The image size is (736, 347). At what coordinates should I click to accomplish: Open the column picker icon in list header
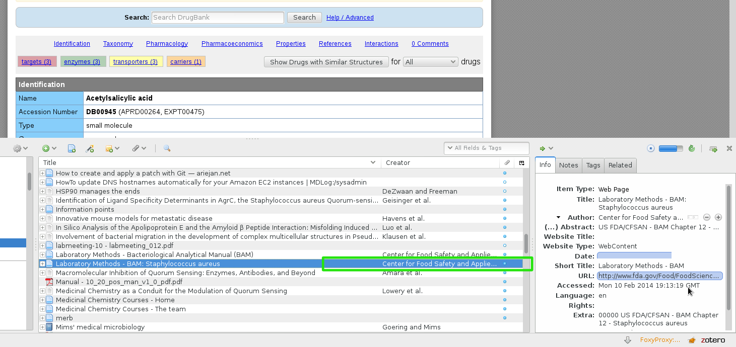(x=521, y=162)
